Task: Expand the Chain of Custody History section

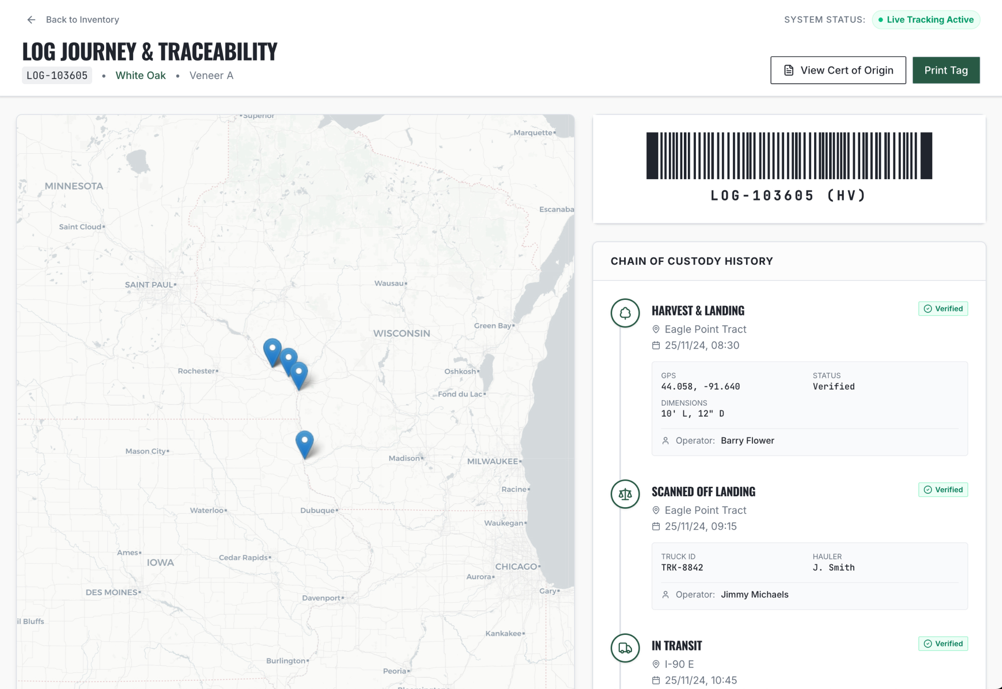Action: tap(692, 261)
